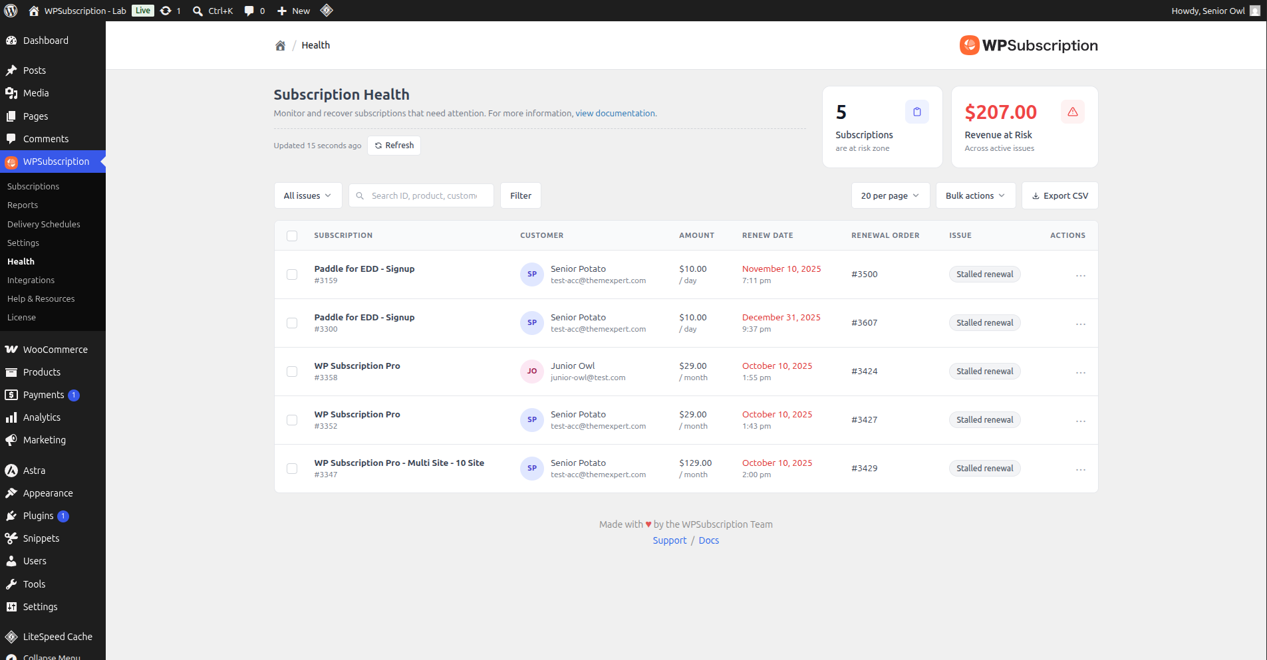Click the Filter button
The image size is (1267, 660).
point(521,195)
